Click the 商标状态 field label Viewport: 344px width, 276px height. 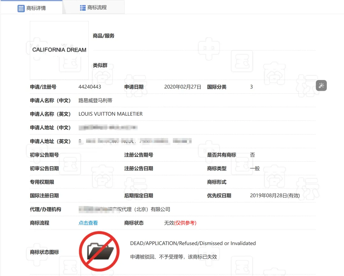134,223
